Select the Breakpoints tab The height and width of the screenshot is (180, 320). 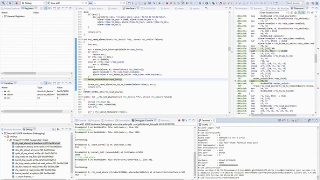241,8
